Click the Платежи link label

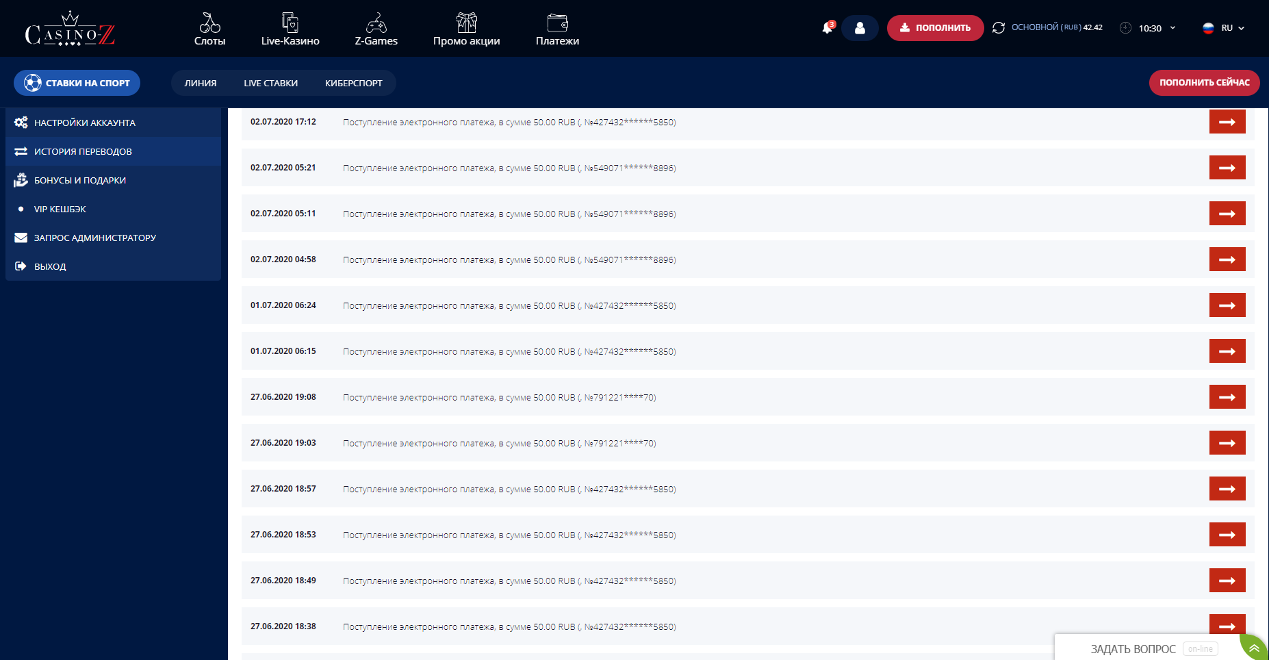coord(558,41)
